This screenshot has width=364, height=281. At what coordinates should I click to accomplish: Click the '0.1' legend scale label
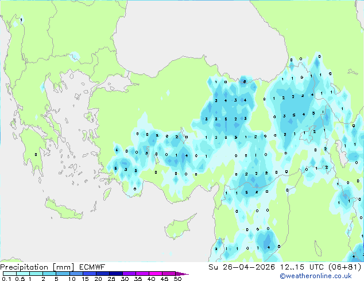(6, 279)
